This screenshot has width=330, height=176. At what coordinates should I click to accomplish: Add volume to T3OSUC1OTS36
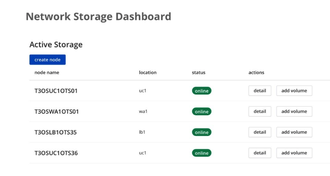tap(294, 153)
